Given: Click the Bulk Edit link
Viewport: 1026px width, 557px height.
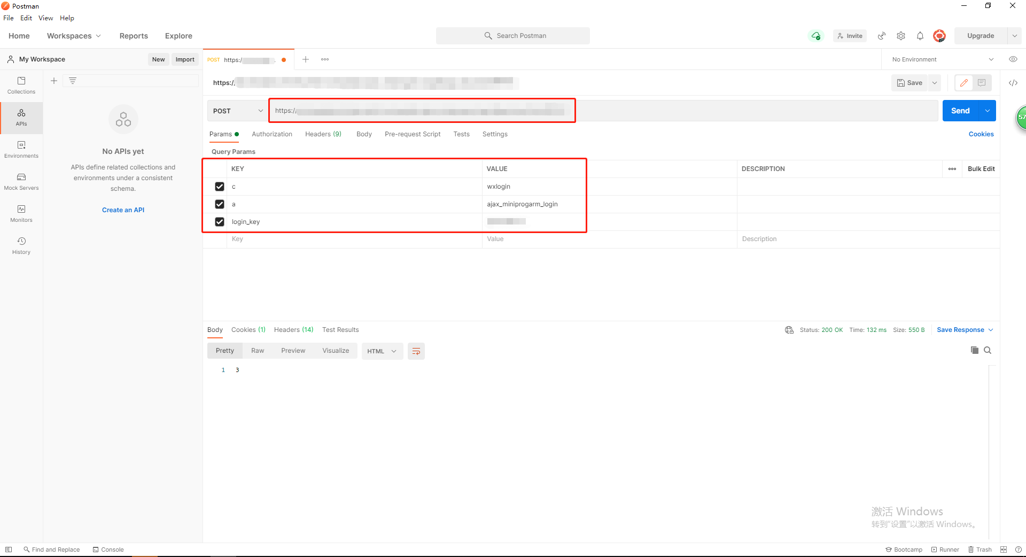Looking at the screenshot, I should point(981,169).
